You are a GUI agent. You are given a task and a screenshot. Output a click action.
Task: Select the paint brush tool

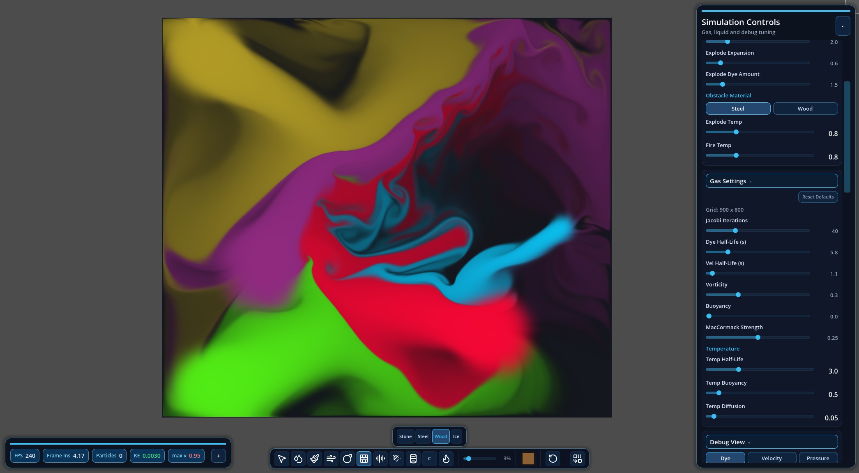[x=315, y=459]
